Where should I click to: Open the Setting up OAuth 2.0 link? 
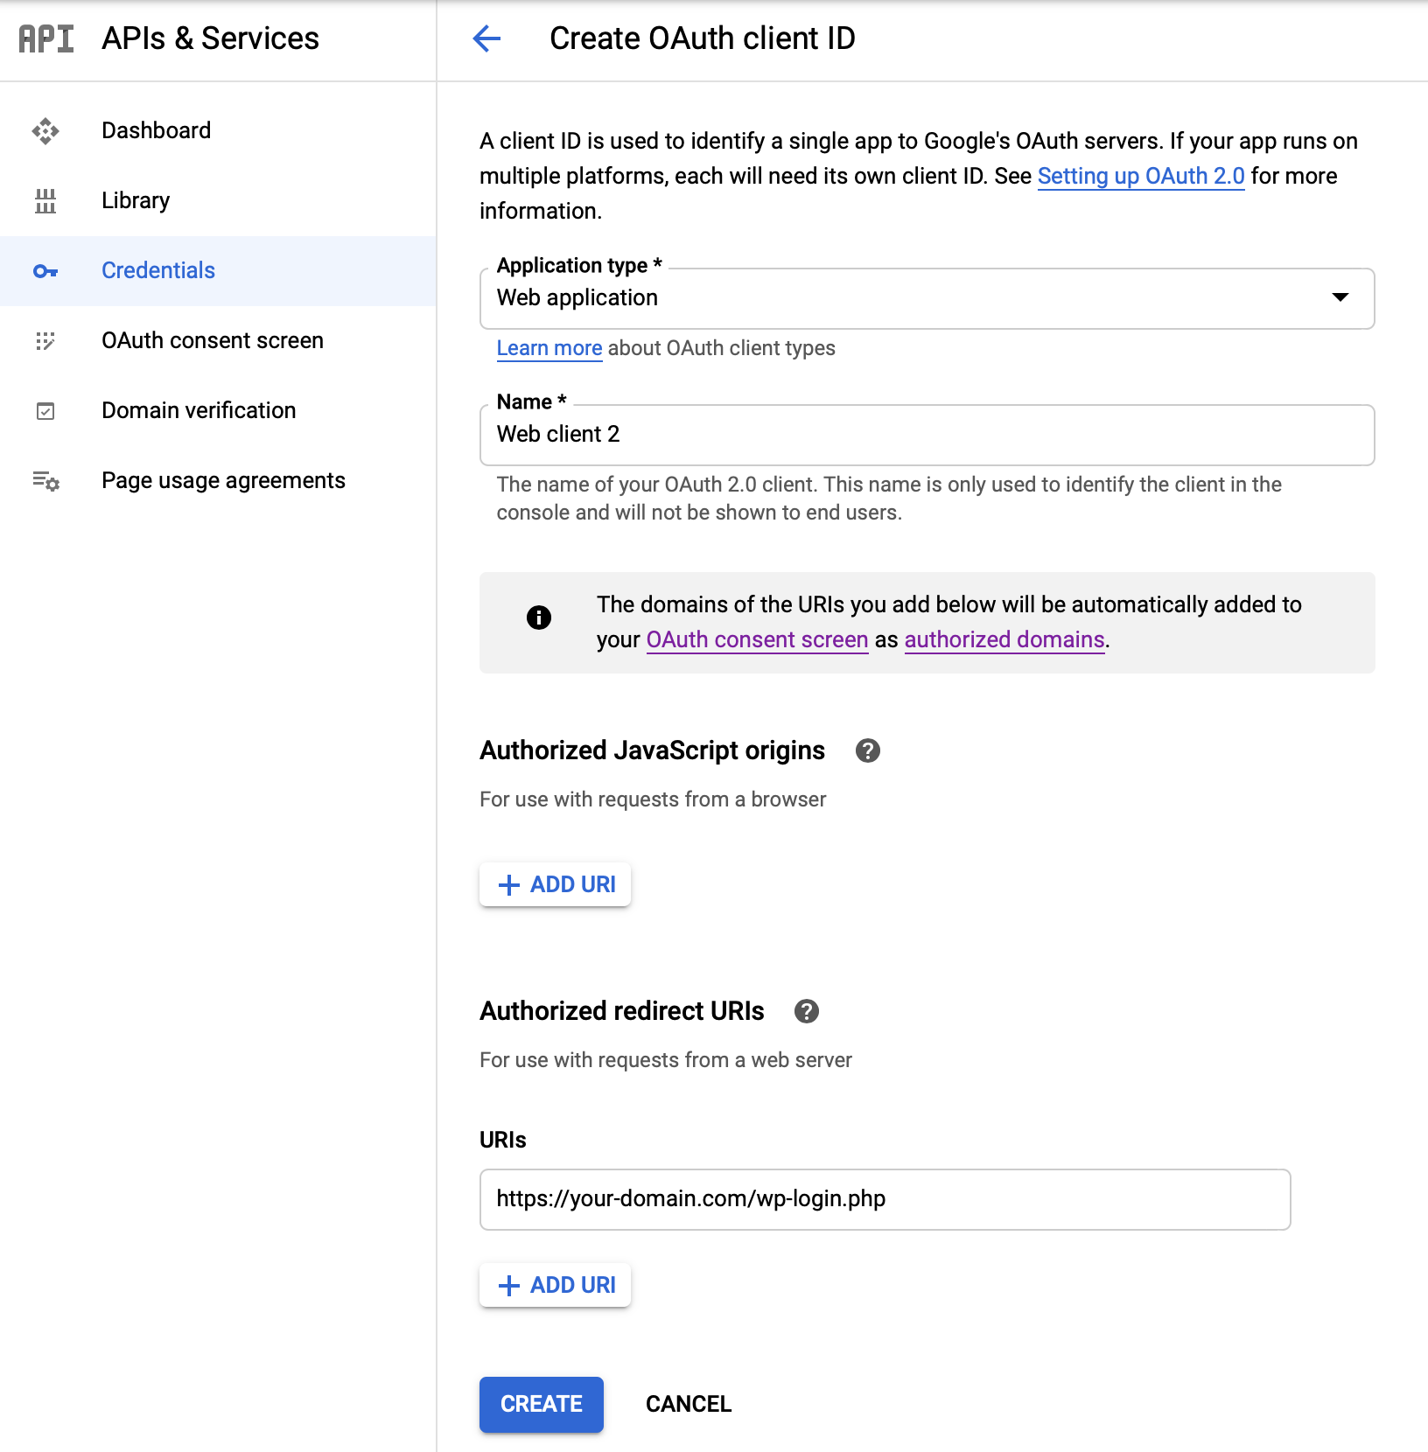tap(1140, 177)
